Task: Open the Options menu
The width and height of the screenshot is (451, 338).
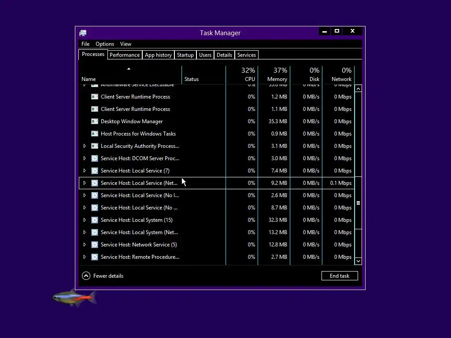Action: pyautogui.click(x=105, y=44)
